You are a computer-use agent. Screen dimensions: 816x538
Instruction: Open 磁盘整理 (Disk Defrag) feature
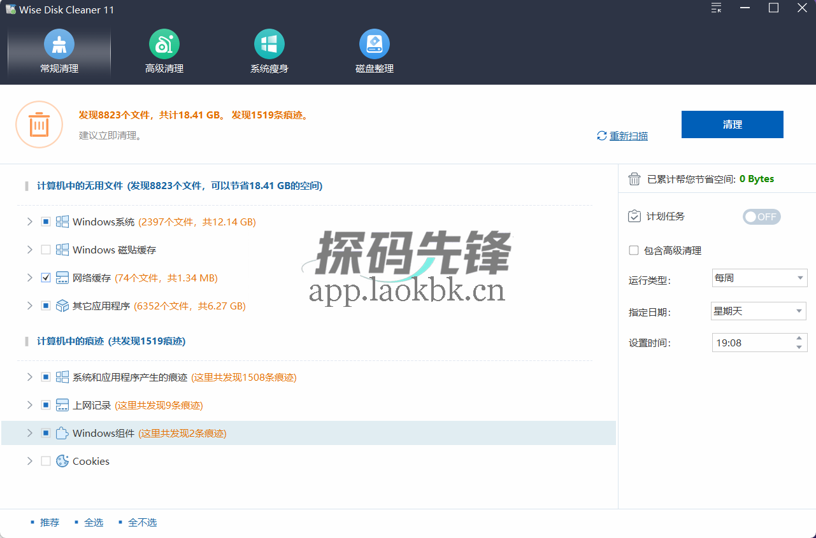374,51
